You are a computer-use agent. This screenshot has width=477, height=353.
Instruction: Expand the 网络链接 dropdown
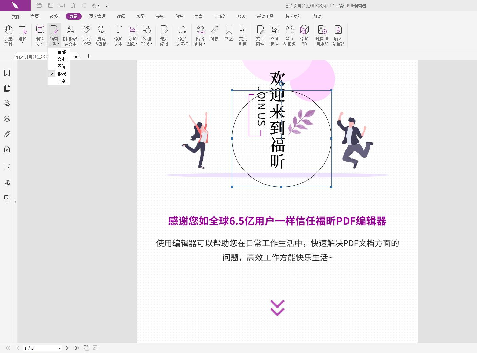(204, 43)
